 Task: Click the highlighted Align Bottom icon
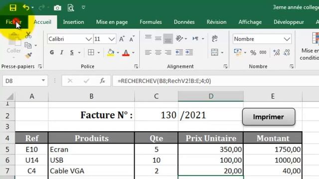tap(168, 39)
